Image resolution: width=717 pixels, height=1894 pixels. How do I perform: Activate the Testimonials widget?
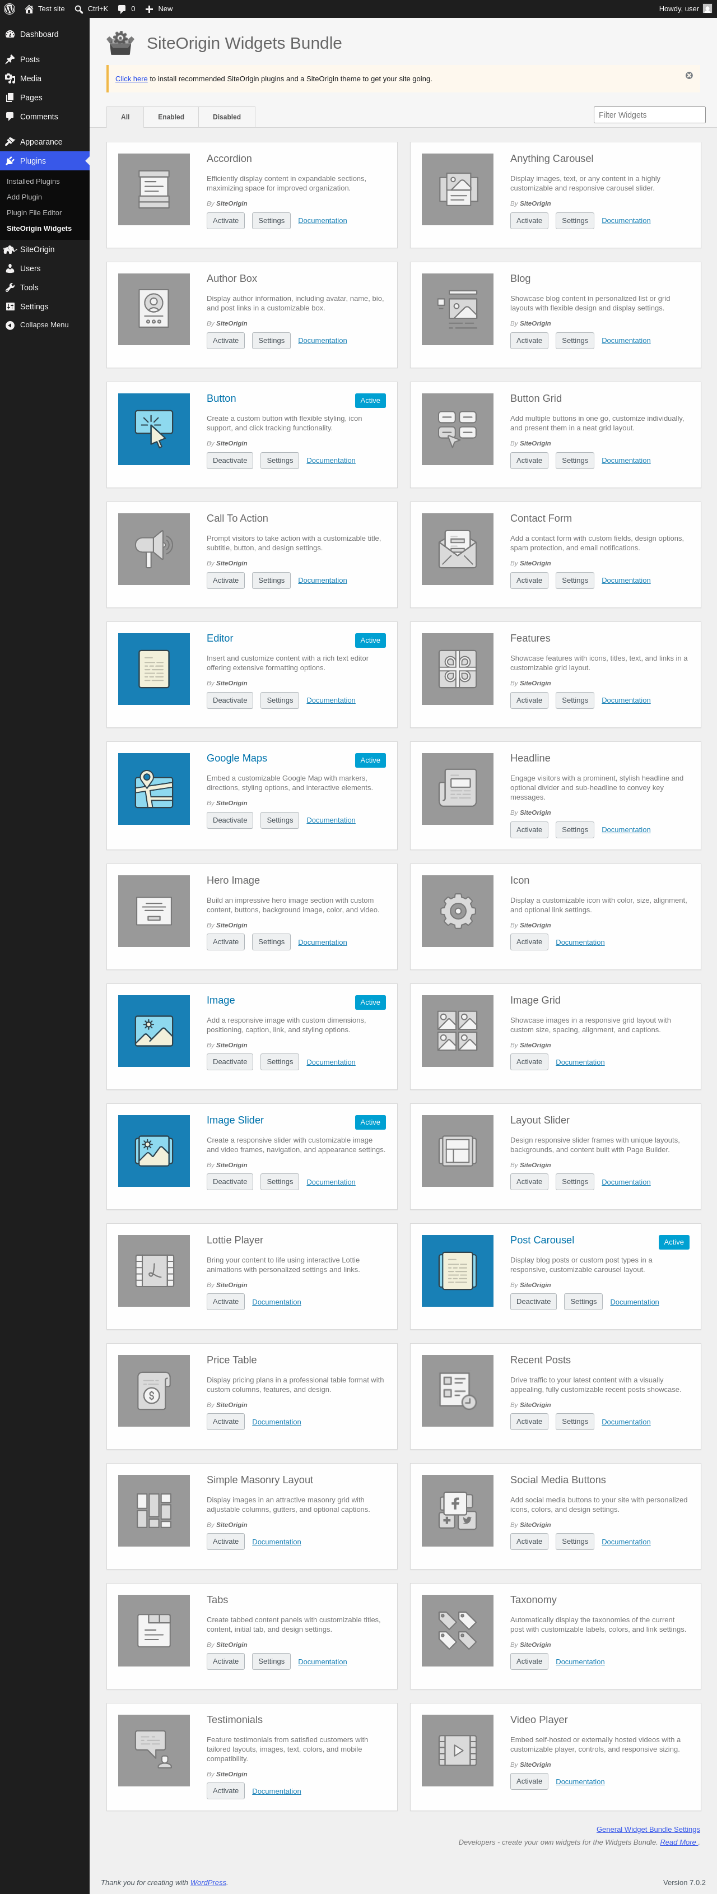(226, 1790)
